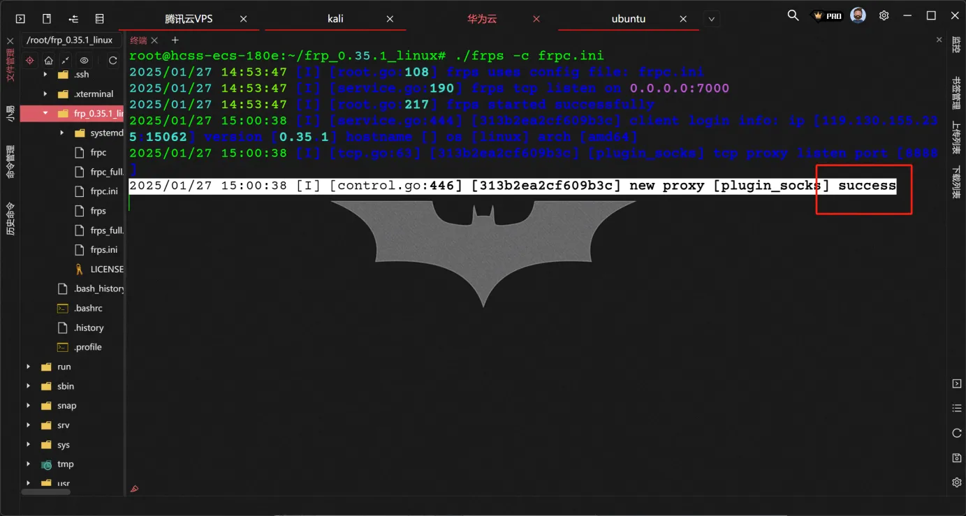Open the server list icon in top toolbar
The height and width of the screenshot is (516, 966).
pos(100,19)
